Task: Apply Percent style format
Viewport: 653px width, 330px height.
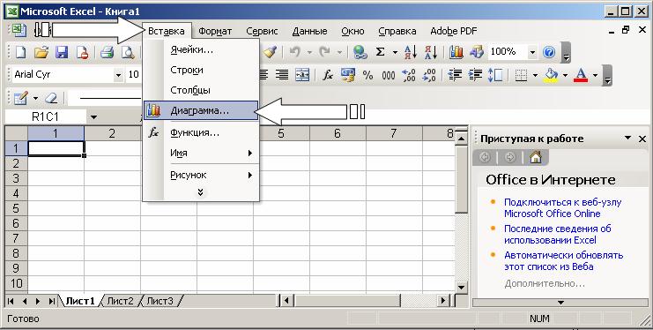Action: tap(367, 75)
